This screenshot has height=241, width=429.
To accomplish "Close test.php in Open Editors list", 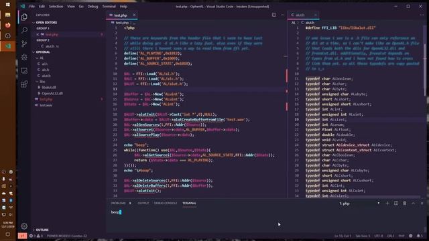I will pos(38,34).
